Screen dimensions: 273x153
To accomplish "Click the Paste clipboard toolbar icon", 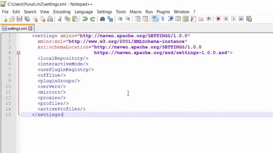I will click(x=75, y=19).
